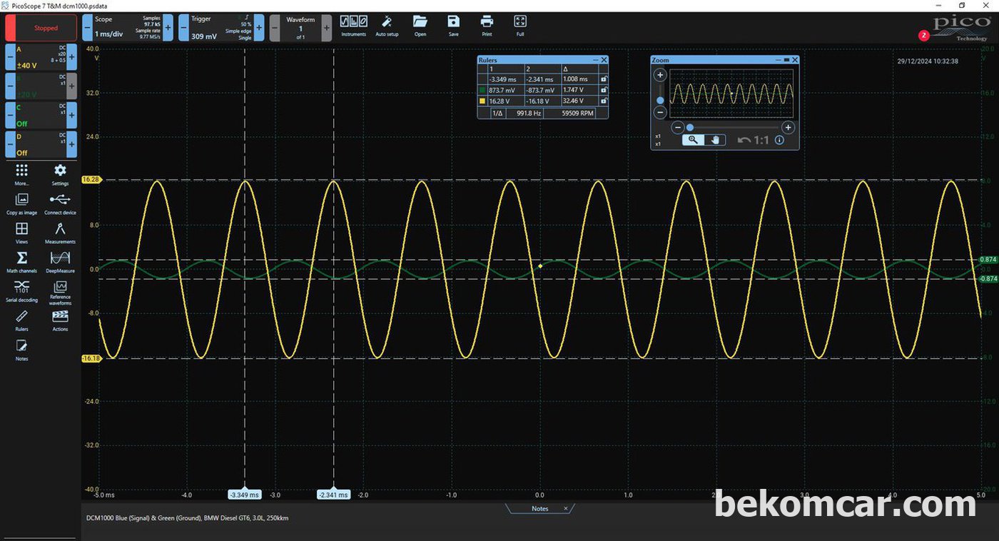The width and height of the screenshot is (999, 541).
Task: Toggle lock on yellow channel ruler row
Action: pyautogui.click(x=604, y=101)
